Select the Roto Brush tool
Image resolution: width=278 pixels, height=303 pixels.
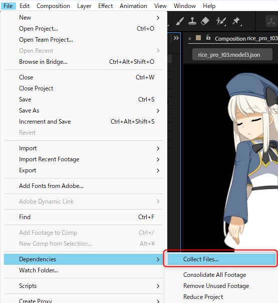point(221,21)
